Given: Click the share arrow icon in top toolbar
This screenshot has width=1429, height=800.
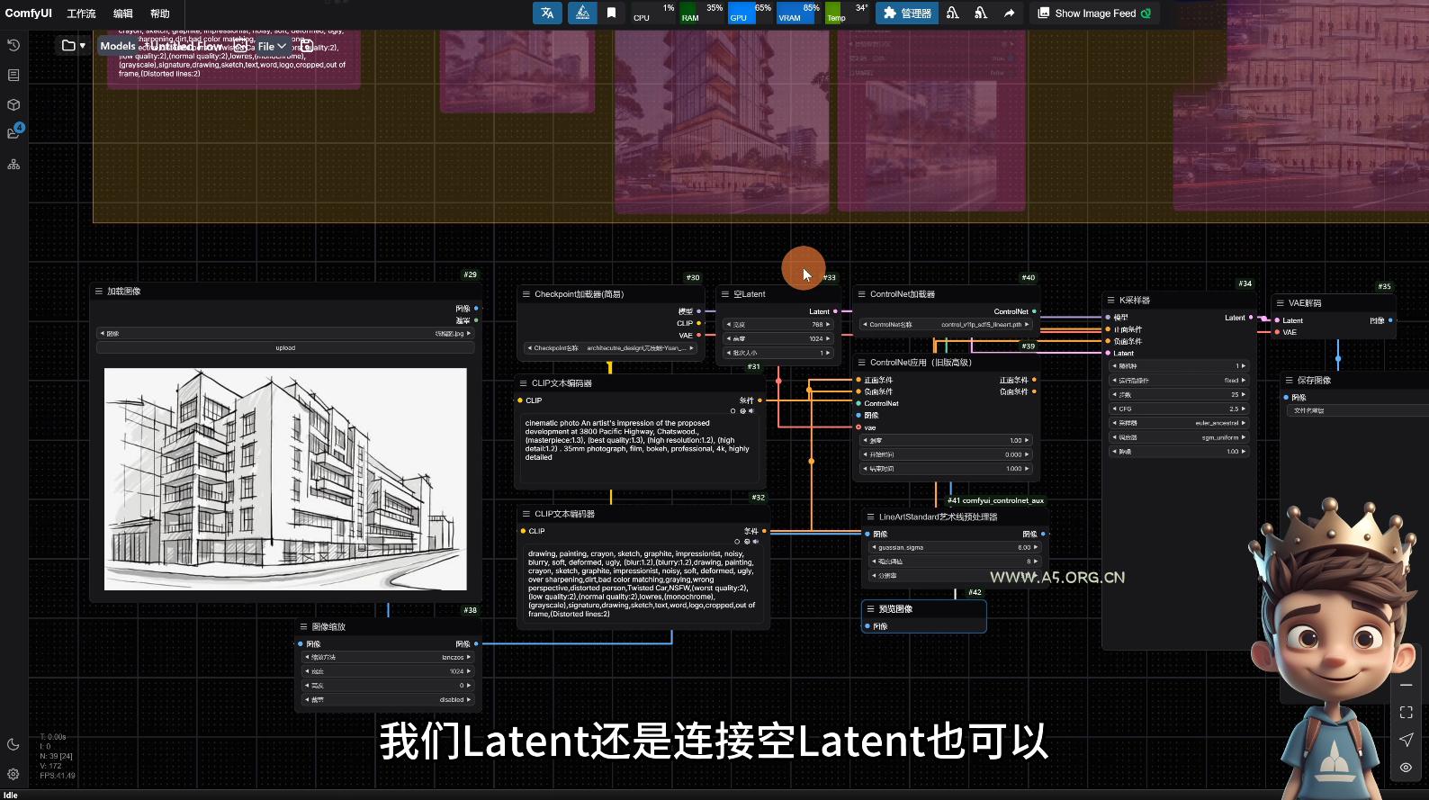Looking at the screenshot, I should [1010, 13].
